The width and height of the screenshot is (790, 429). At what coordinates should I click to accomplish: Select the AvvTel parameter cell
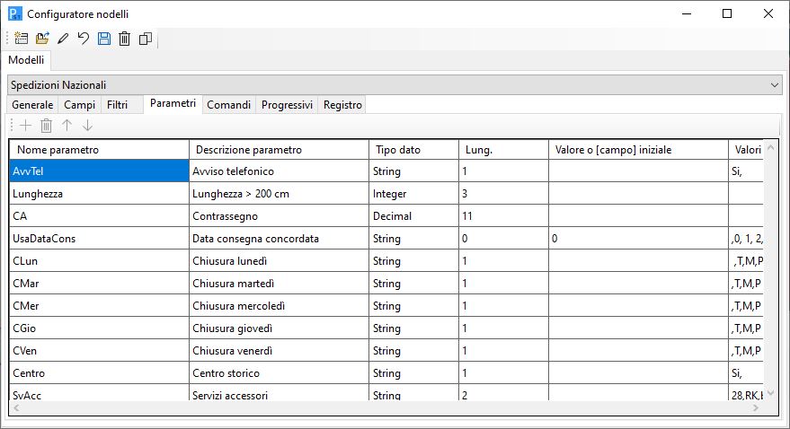(99, 171)
